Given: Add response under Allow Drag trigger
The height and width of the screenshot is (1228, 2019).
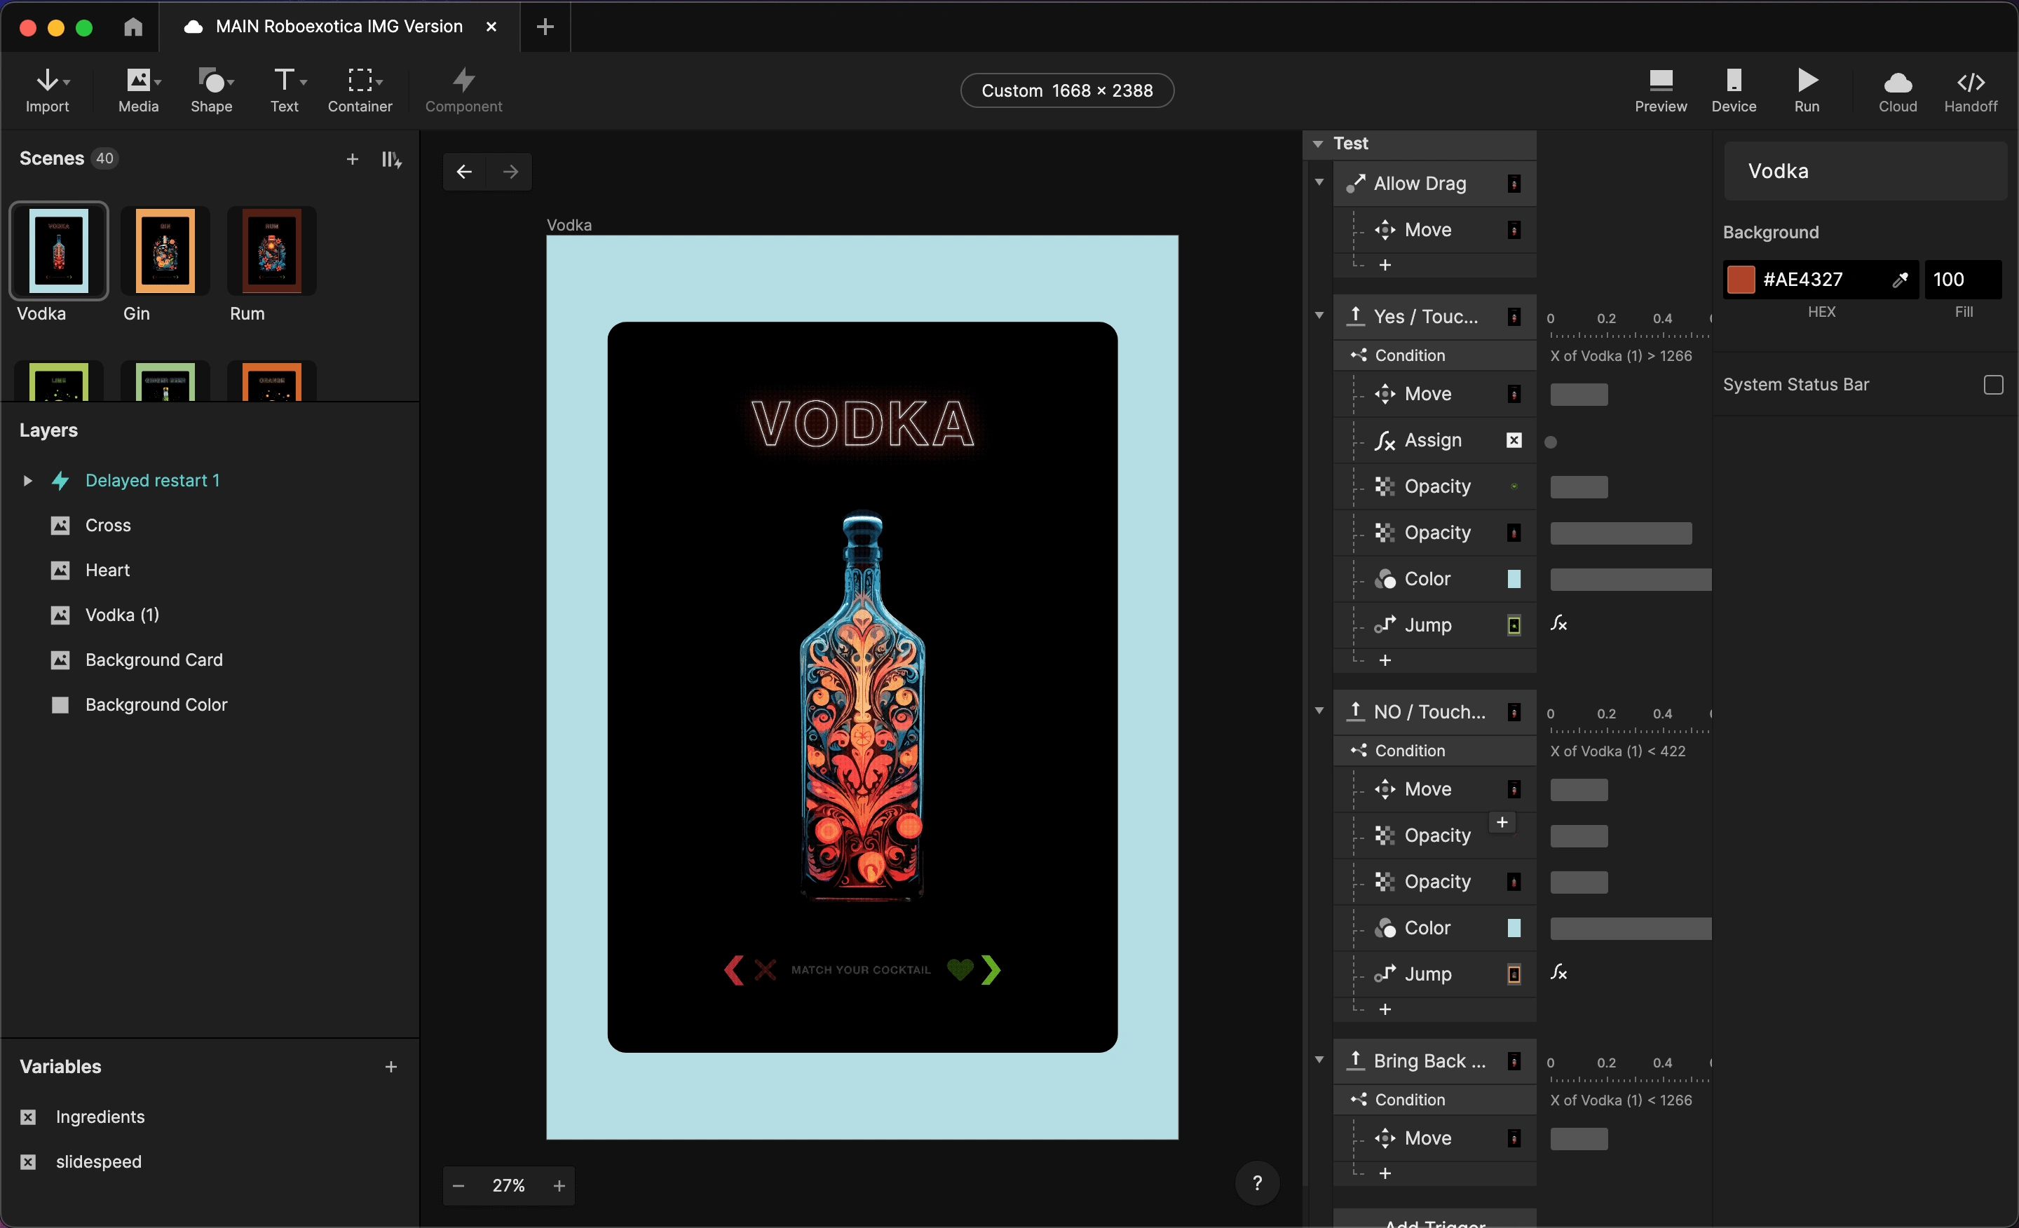Looking at the screenshot, I should [x=1385, y=266].
